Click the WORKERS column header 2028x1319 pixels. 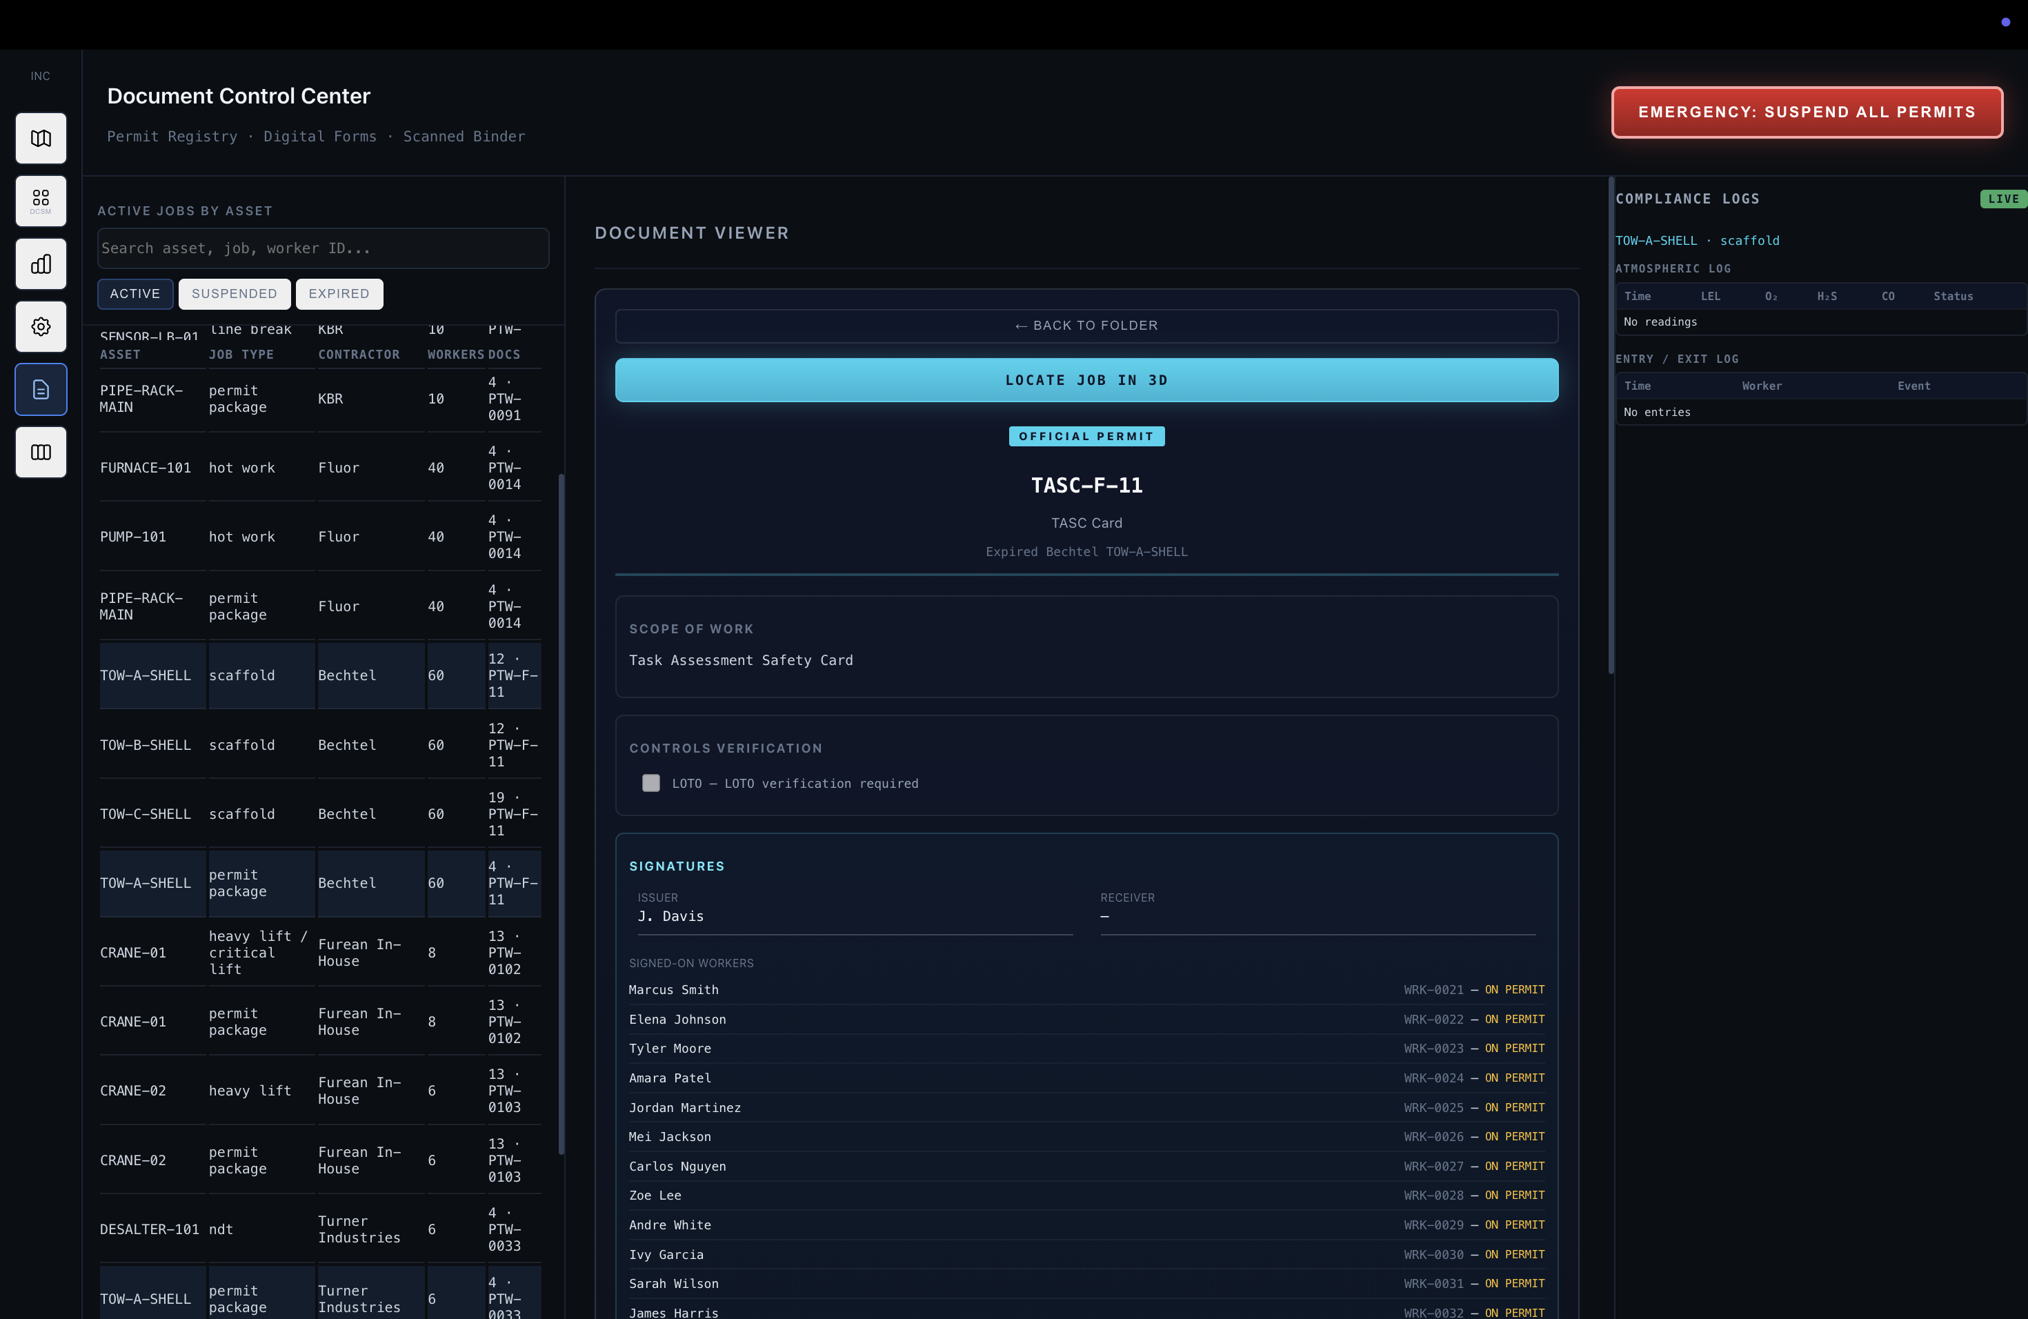pos(456,355)
